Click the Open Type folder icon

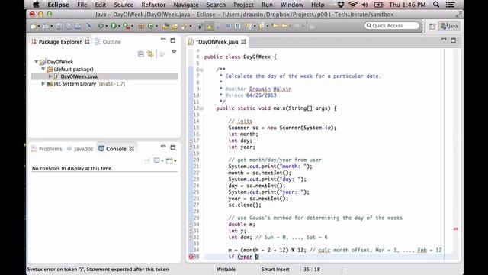165,26
